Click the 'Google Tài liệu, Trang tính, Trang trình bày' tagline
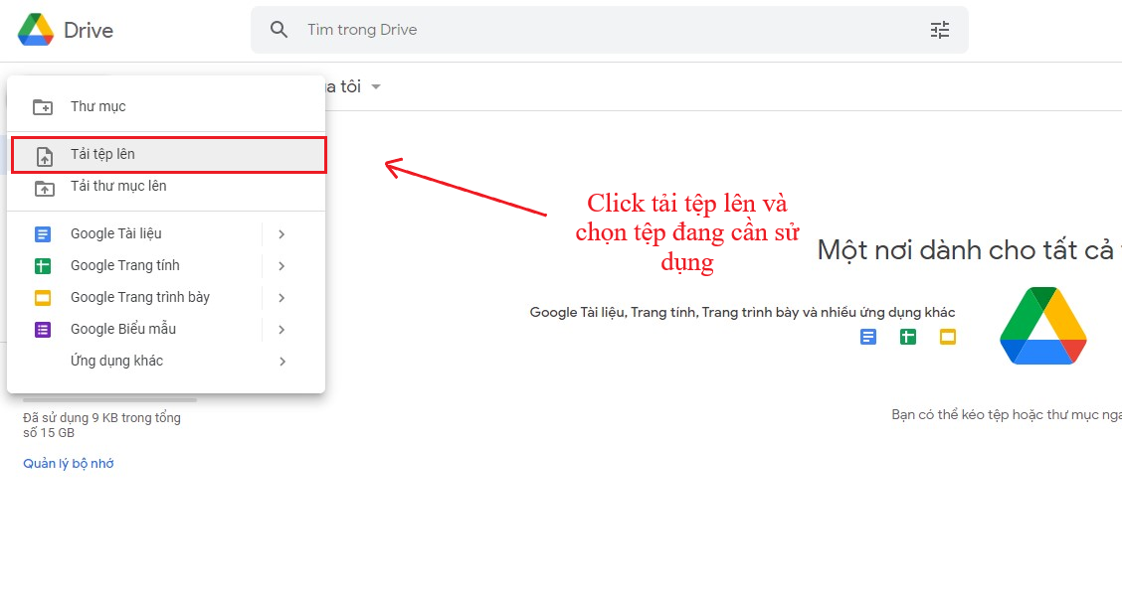1122x590 pixels. pyautogui.click(x=742, y=312)
